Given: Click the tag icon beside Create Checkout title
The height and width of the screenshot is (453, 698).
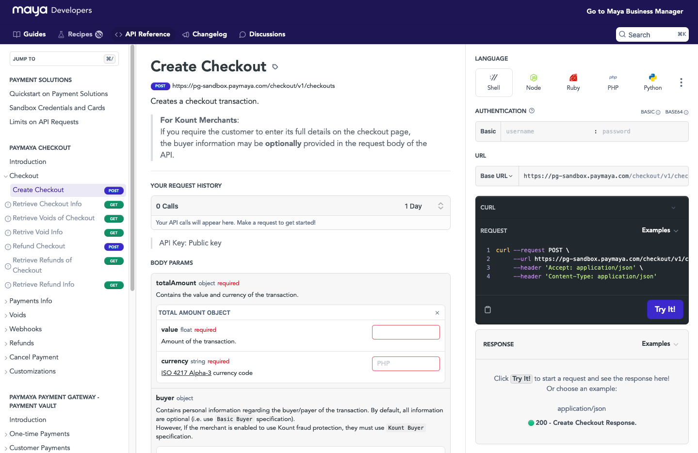Looking at the screenshot, I should [x=275, y=67].
